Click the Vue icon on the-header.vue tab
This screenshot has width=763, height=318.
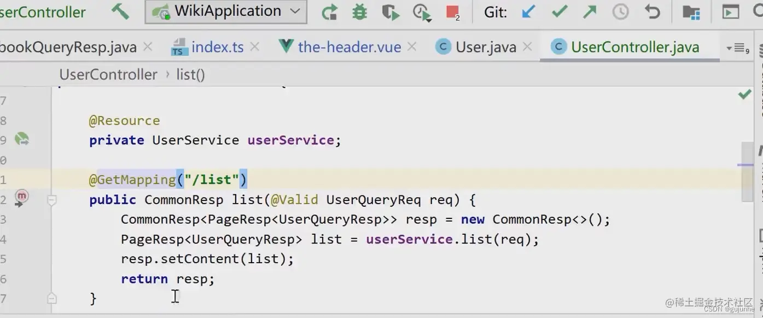286,47
